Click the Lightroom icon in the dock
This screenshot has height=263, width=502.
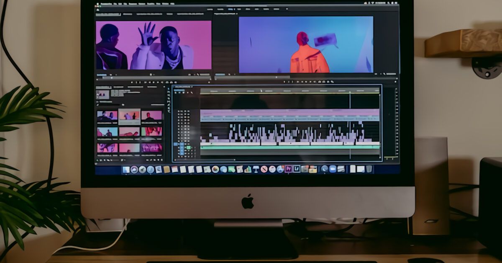coord(297,170)
